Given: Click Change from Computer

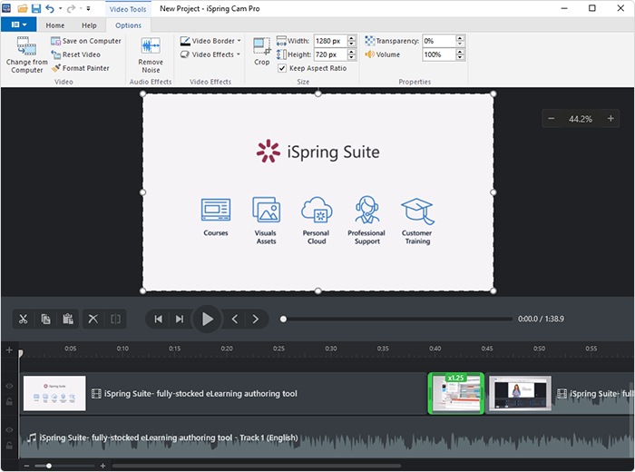Looking at the screenshot, I should (x=26, y=54).
